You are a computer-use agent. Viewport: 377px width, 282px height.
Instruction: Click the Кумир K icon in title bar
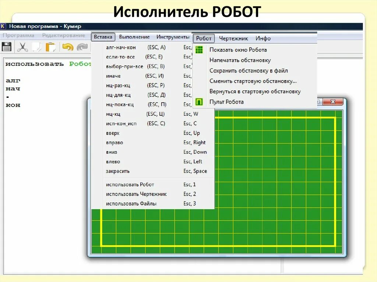[x=3, y=26]
